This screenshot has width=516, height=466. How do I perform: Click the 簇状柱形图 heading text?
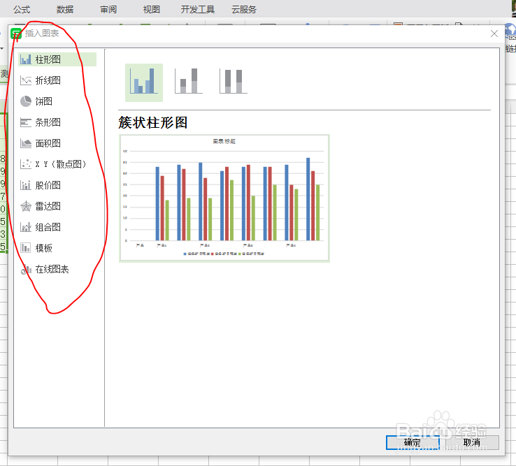(153, 123)
